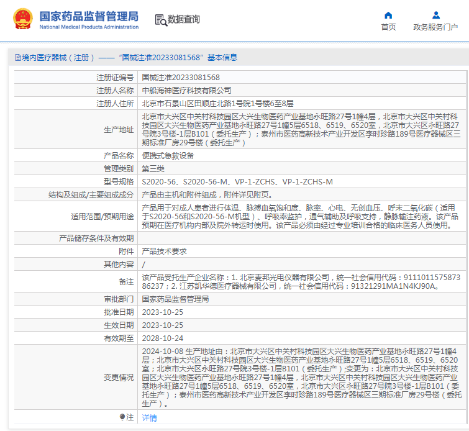Click the 注册人名称 label
The width and height of the screenshot is (469, 431).
[x=115, y=90]
